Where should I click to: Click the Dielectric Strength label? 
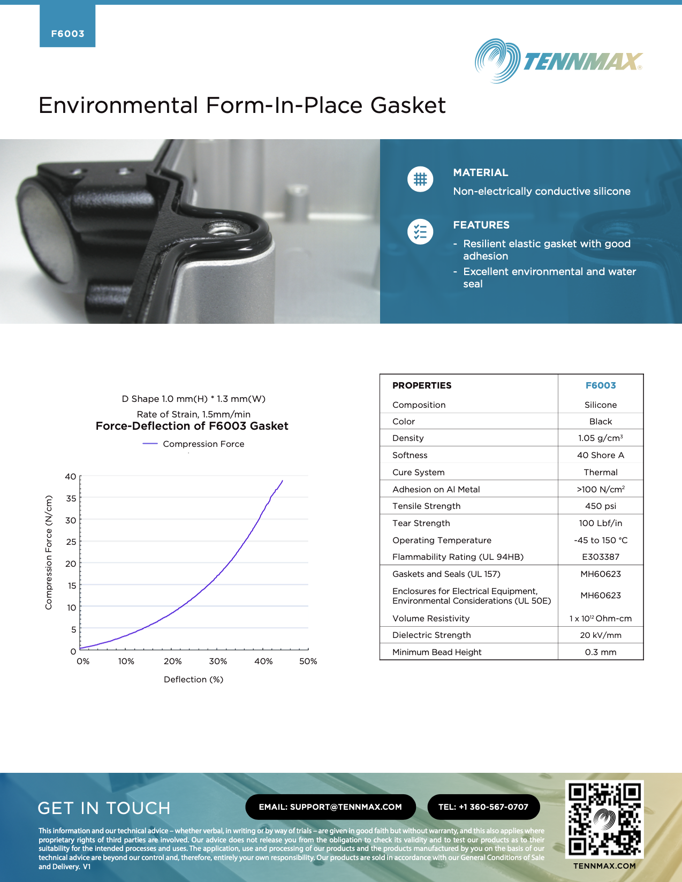(x=431, y=635)
